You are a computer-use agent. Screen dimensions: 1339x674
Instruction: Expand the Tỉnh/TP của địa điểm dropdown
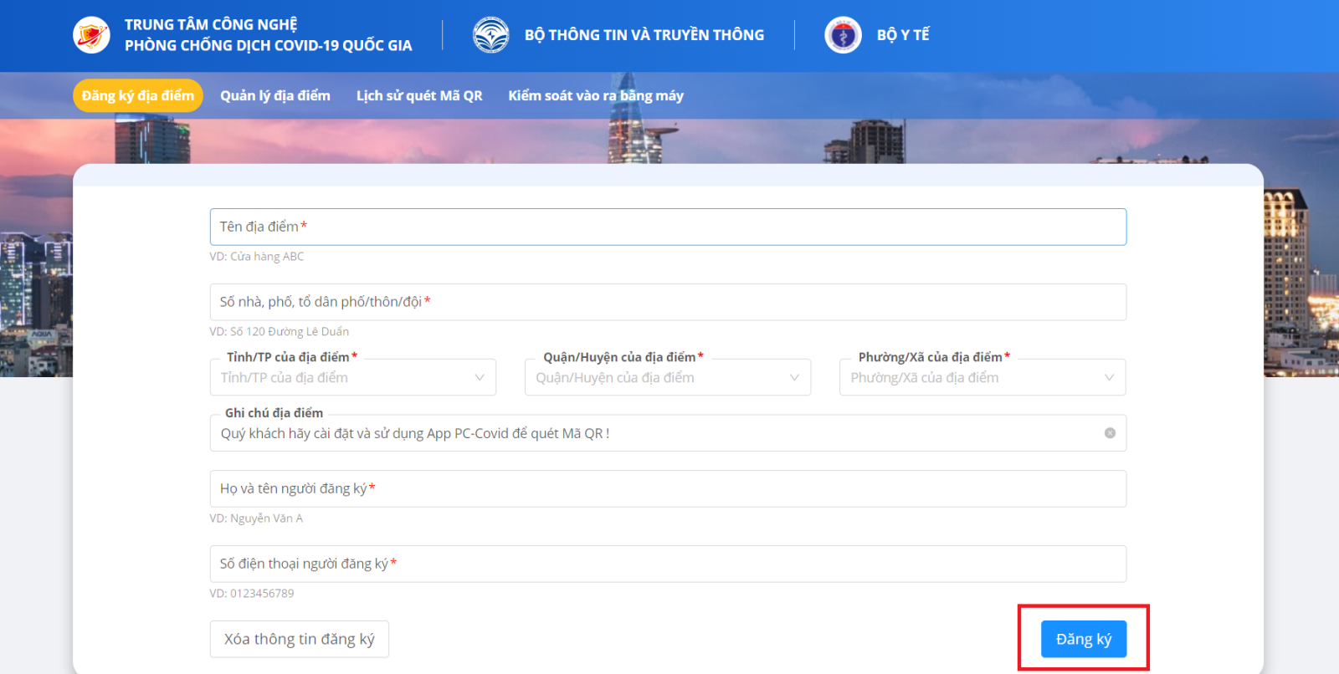(x=353, y=377)
